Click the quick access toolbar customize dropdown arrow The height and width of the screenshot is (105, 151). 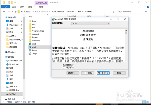(15, 3)
